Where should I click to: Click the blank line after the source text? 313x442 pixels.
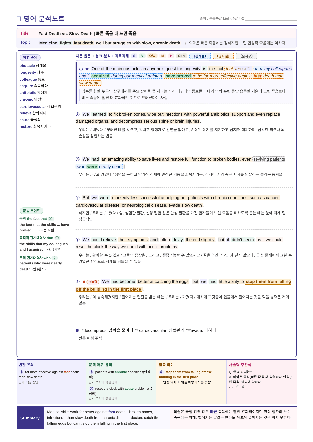click(271, 19)
